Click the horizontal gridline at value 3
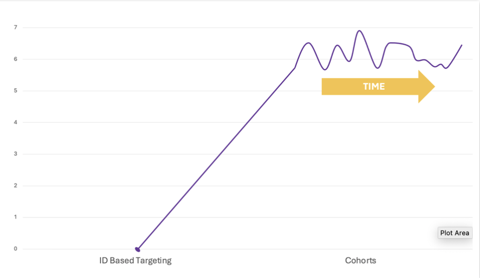 coord(96,154)
